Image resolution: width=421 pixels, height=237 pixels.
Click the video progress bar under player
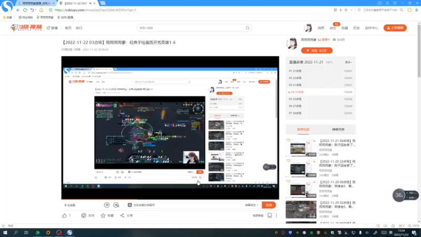tap(170, 199)
